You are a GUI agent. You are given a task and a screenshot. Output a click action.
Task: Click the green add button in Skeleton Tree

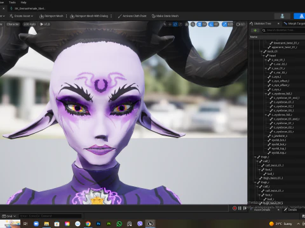click(255, 30)
